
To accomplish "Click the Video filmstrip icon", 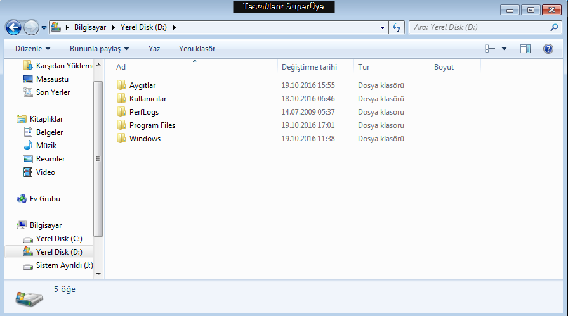I will tap(28, 172).
